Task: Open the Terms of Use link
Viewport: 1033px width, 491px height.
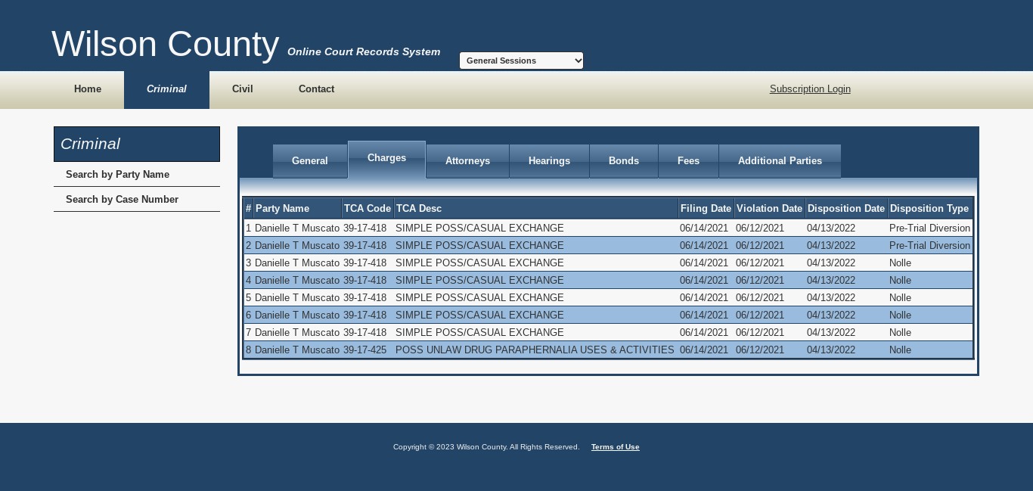Action: pyautogui.click(x=616, y=447)
